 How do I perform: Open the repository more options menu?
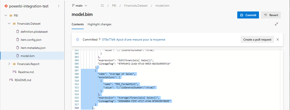pos(59,6)
